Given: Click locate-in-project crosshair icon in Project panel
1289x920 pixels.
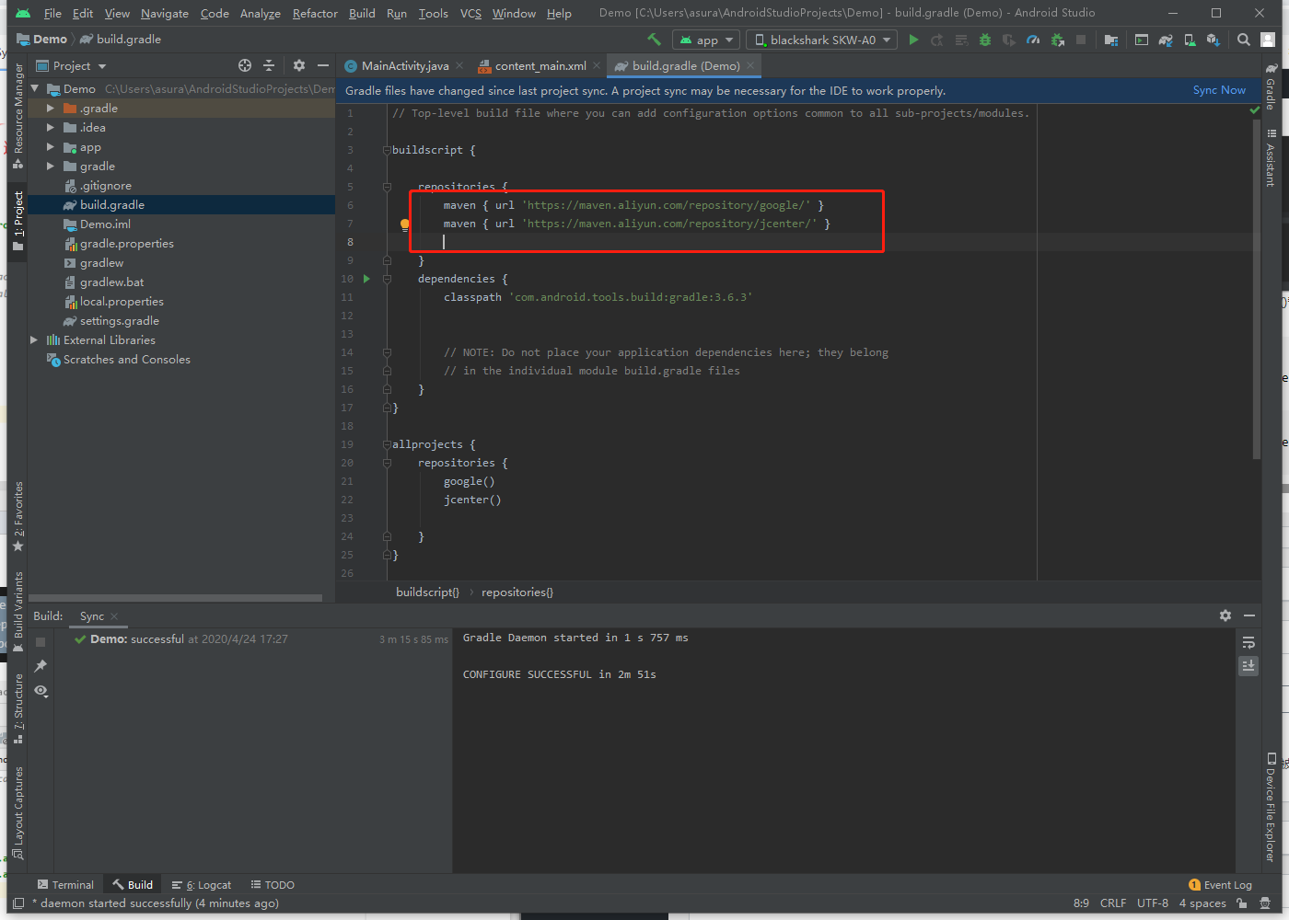Looking at the screenshot, I should coord(245,65).
